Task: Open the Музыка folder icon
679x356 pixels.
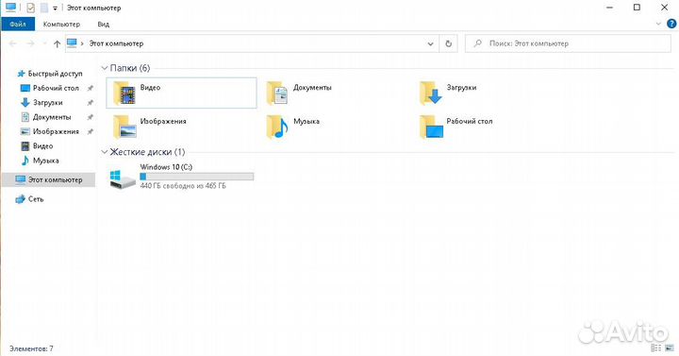Action: coord(277,127)
